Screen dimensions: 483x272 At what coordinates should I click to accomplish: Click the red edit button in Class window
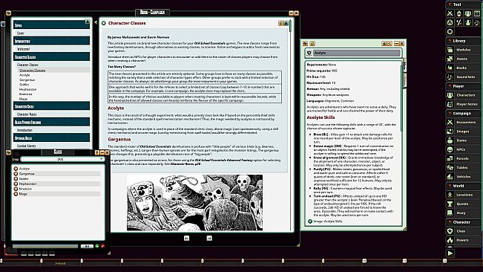pos(102,246)
